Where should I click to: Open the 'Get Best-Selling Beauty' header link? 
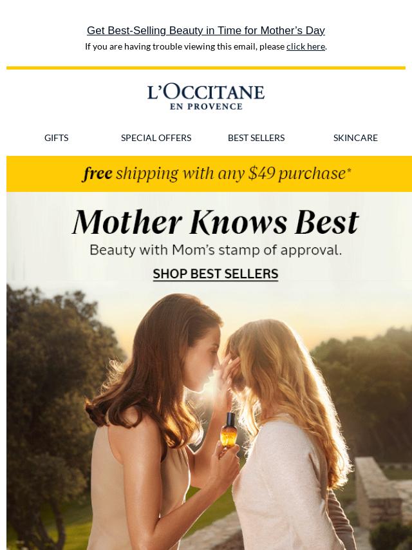[x=206, y=30]
